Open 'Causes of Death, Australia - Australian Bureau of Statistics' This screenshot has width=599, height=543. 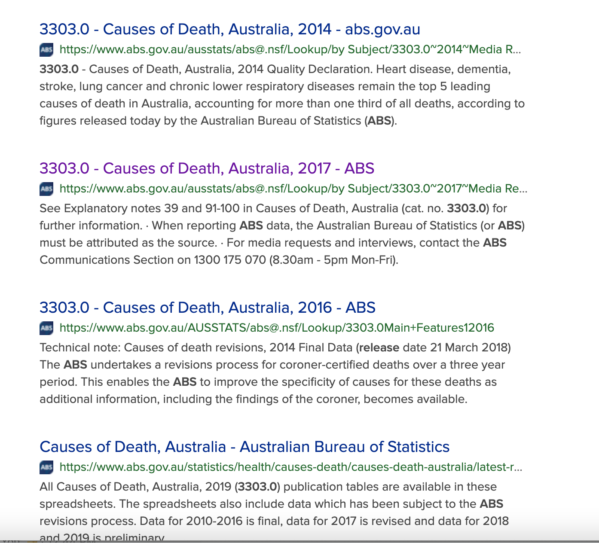click(x=244, y=447)
